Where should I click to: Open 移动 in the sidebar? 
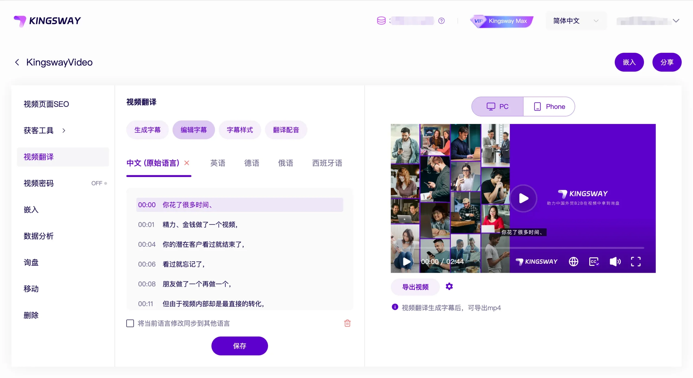[x=31, y=289]
